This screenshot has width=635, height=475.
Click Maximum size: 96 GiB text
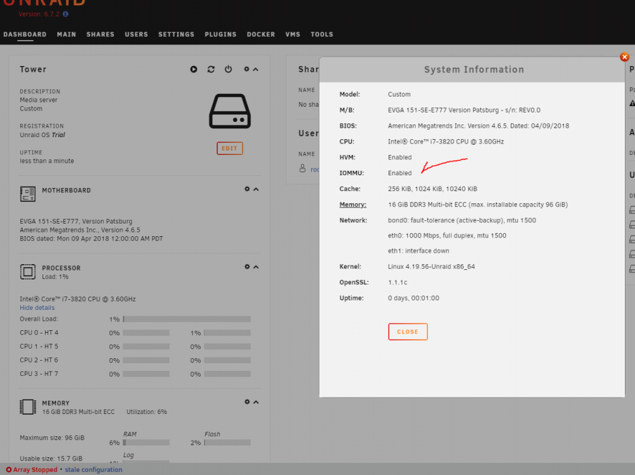[x=52, y=438]
